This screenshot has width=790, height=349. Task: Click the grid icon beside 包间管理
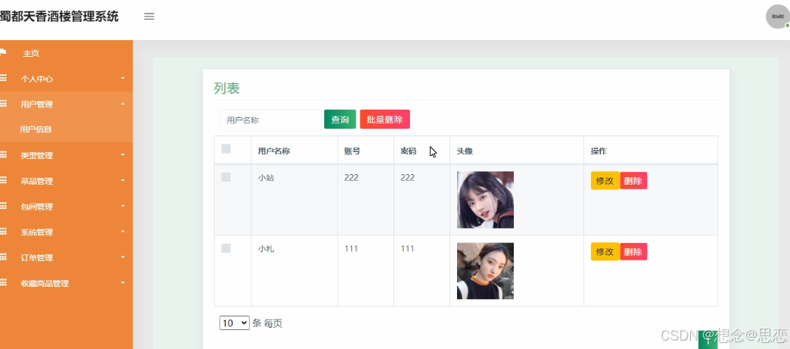(3, 206)
